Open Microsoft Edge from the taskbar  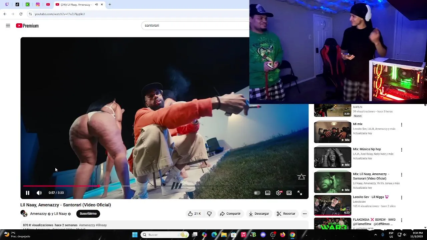214,235
